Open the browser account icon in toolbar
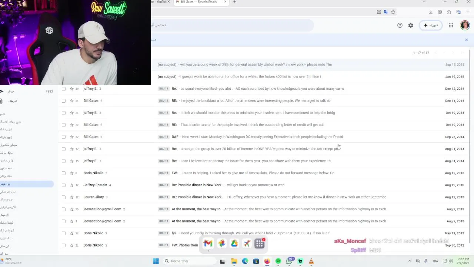This screenshot has width=474, height=267. pyautogui.click(x=440, y=12)
